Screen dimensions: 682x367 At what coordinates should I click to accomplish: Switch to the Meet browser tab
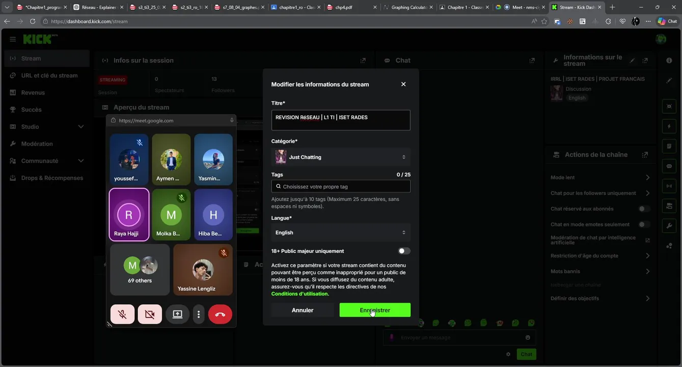coord(520,7)
